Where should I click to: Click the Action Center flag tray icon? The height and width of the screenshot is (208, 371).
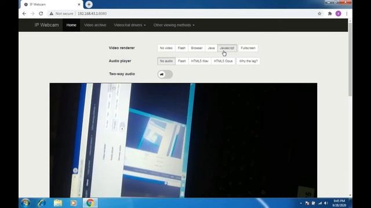pos(307,203)
